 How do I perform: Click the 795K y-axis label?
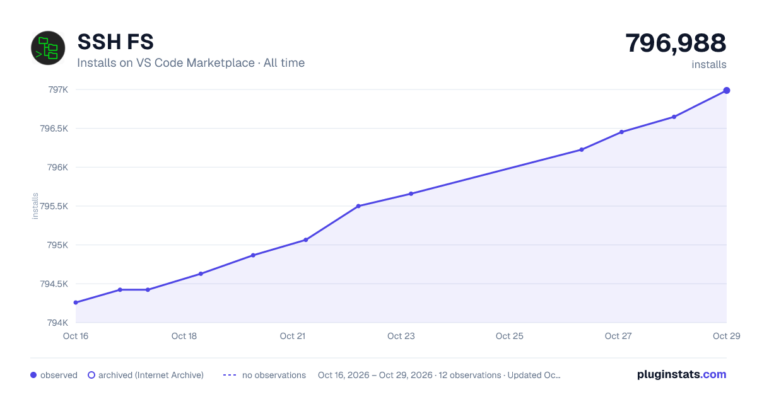tap(58, 245)
